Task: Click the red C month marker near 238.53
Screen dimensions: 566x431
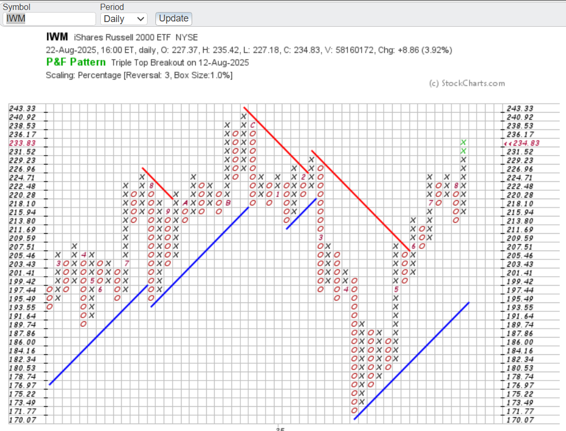Action: tap(253, 125)
